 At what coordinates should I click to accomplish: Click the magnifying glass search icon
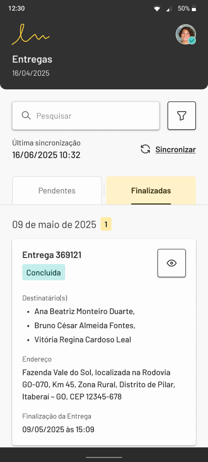point(26,116)
